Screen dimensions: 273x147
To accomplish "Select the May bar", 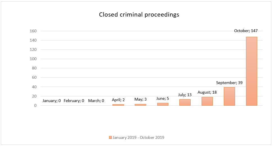I will 141,105.
